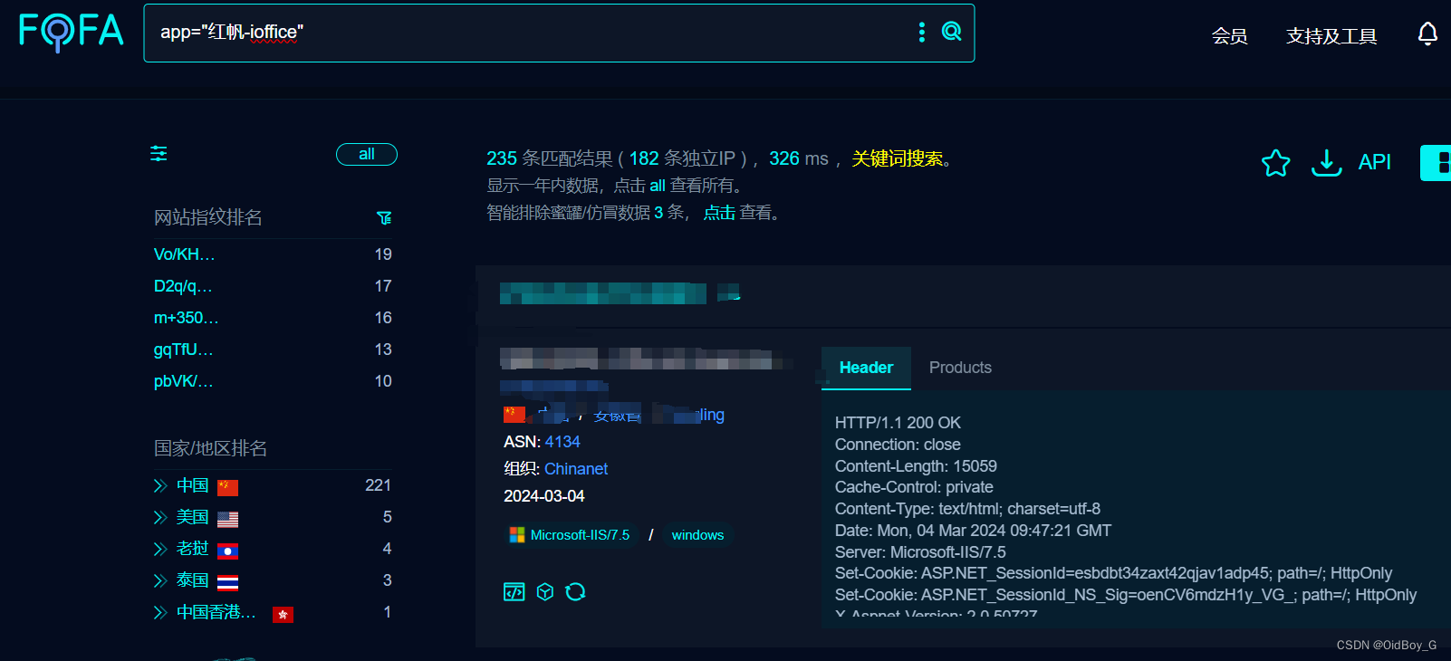This screenshot has height=661, width=1451.
Task: Click the all link to view all data
Action: coord(658,186)
